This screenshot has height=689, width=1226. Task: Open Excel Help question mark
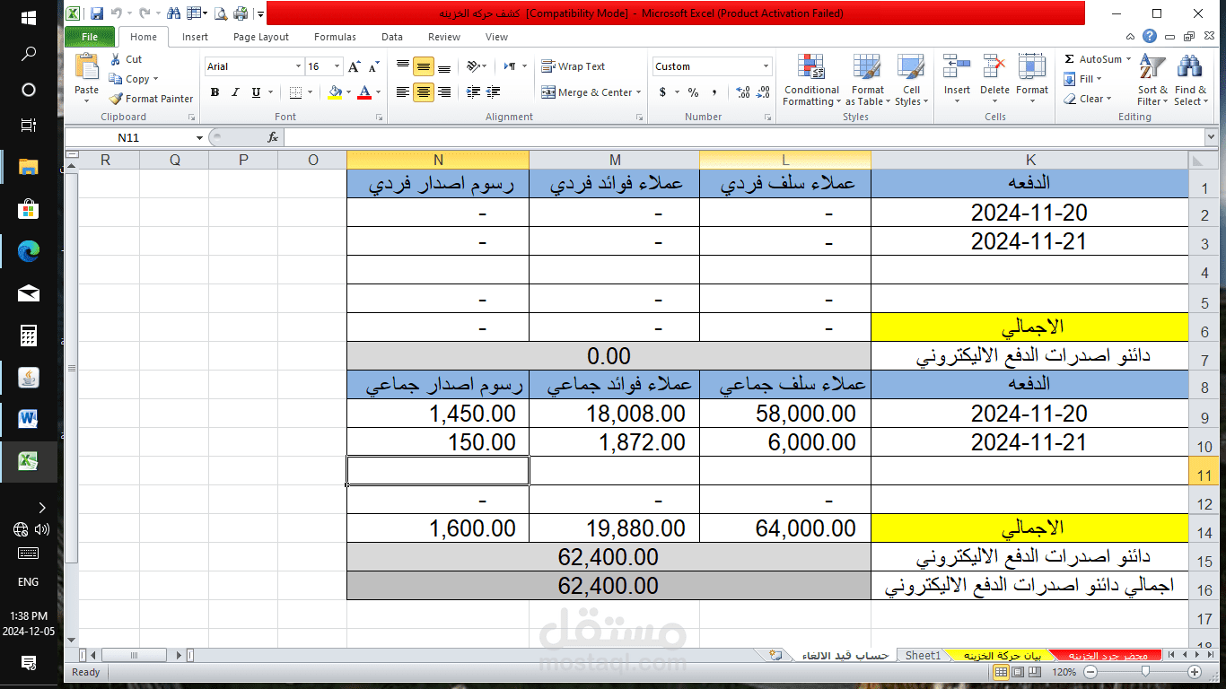(1149, 37)
